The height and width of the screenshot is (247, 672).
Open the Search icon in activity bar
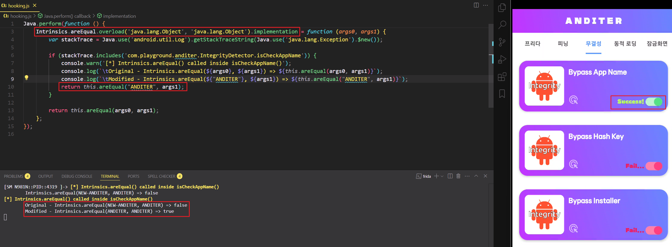pos(502,25)
